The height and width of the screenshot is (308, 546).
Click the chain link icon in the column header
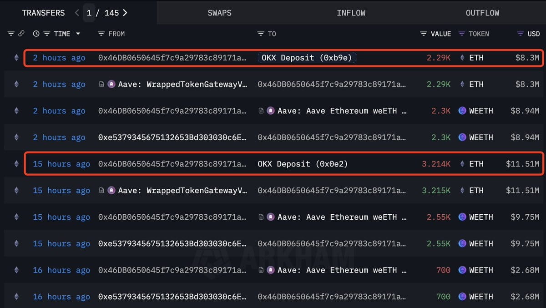click(x=21, y=34)
